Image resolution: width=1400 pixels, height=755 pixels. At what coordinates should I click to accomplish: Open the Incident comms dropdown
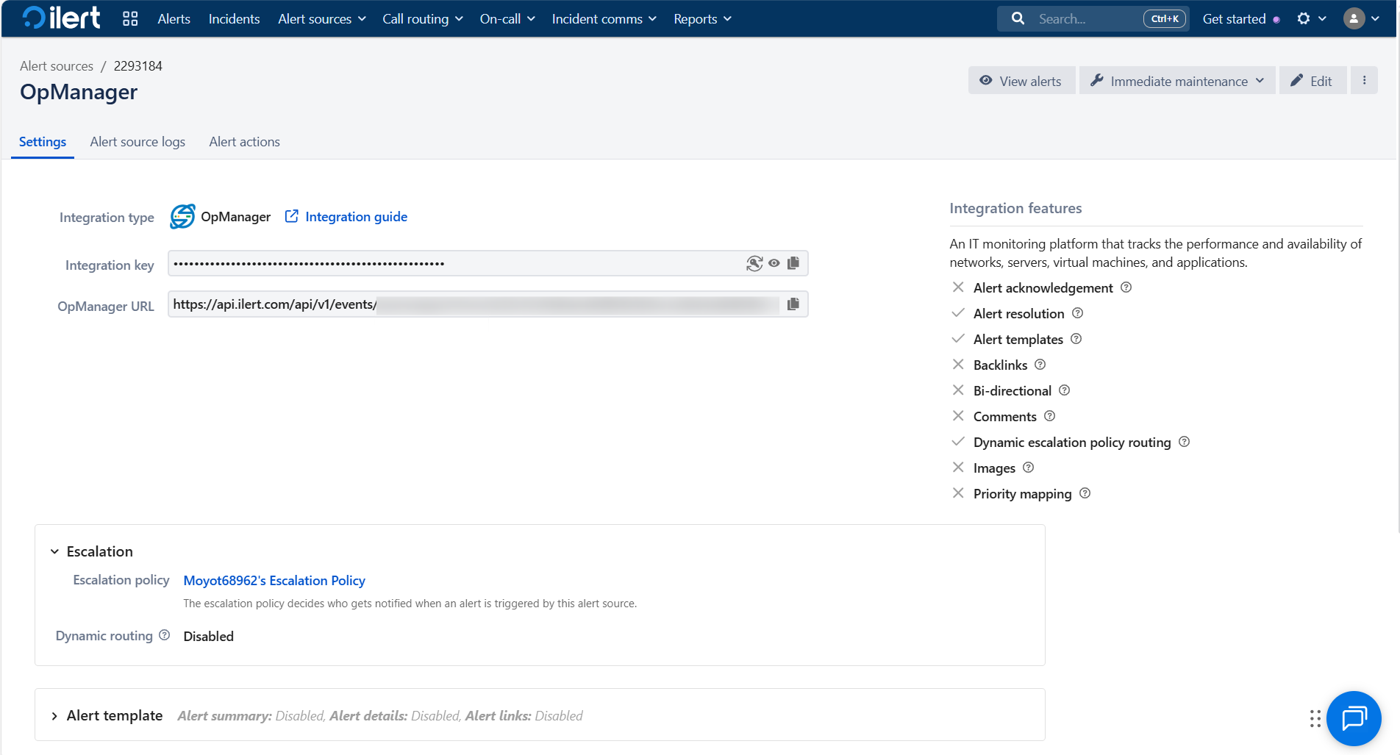tap(604, 19)
